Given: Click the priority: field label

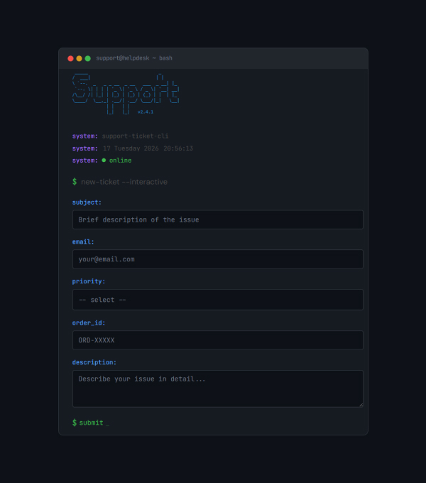Looking at the screenshot, I should (x=89, y=281).
